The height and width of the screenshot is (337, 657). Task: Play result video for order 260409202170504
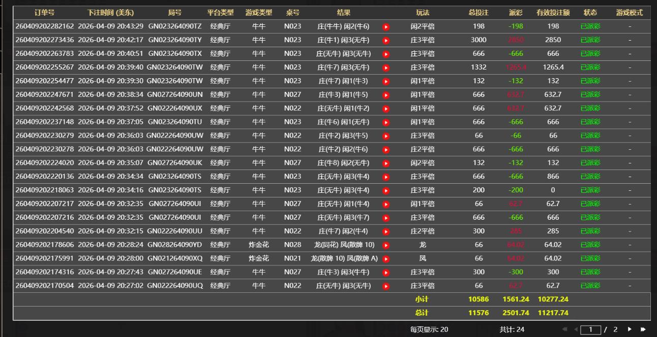[x=386, y=286]
